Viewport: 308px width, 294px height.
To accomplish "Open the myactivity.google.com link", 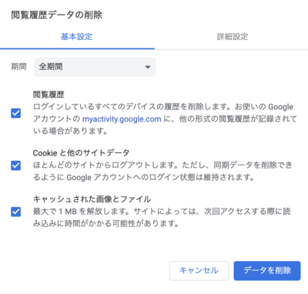I will pyautogui.click(x=122, y=119).
